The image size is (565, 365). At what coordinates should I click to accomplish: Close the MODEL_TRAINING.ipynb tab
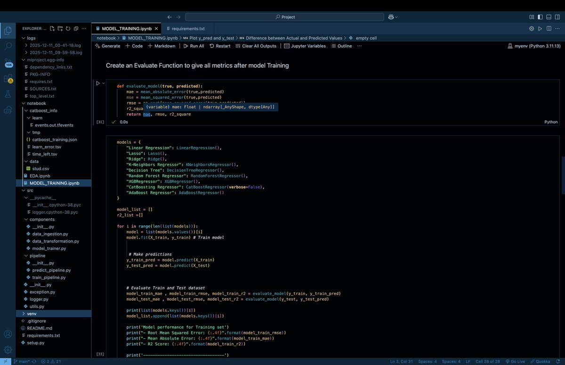click(x=156, y=29)
